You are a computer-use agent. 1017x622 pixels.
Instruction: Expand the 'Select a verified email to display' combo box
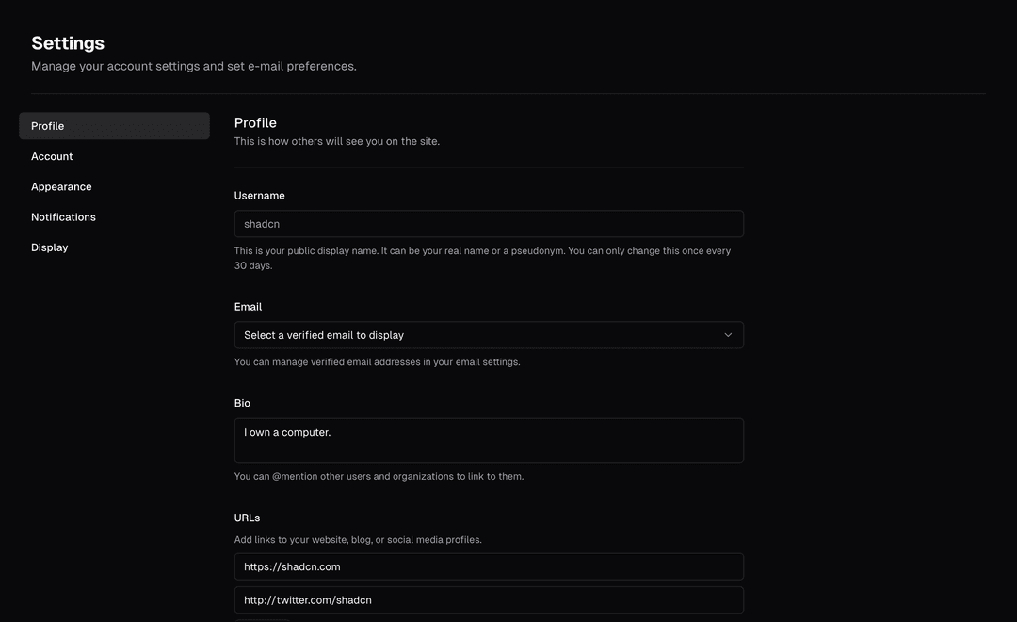(x=488, y=334)
